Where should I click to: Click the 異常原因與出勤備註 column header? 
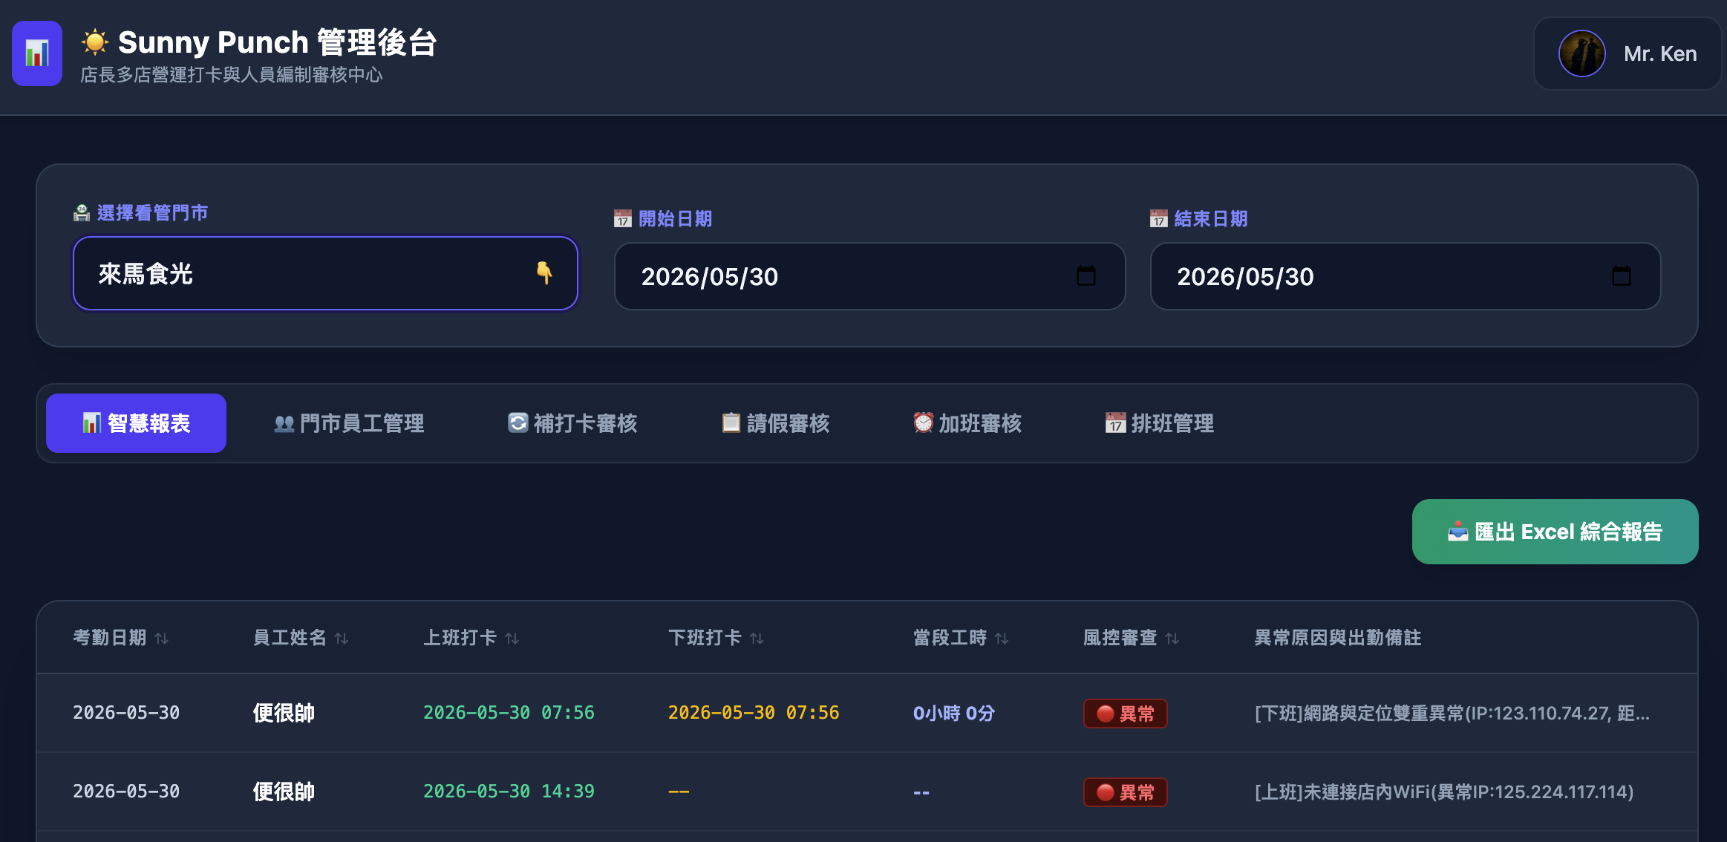pyautogui.click(x=1338, y=638)
